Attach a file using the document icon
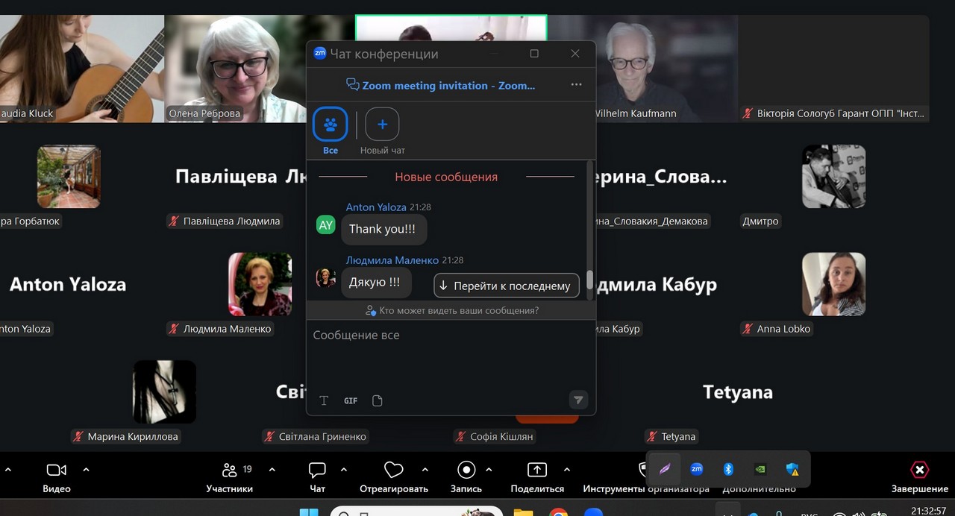The height and width of the screenshot is (516, 955). coord(378,400)
